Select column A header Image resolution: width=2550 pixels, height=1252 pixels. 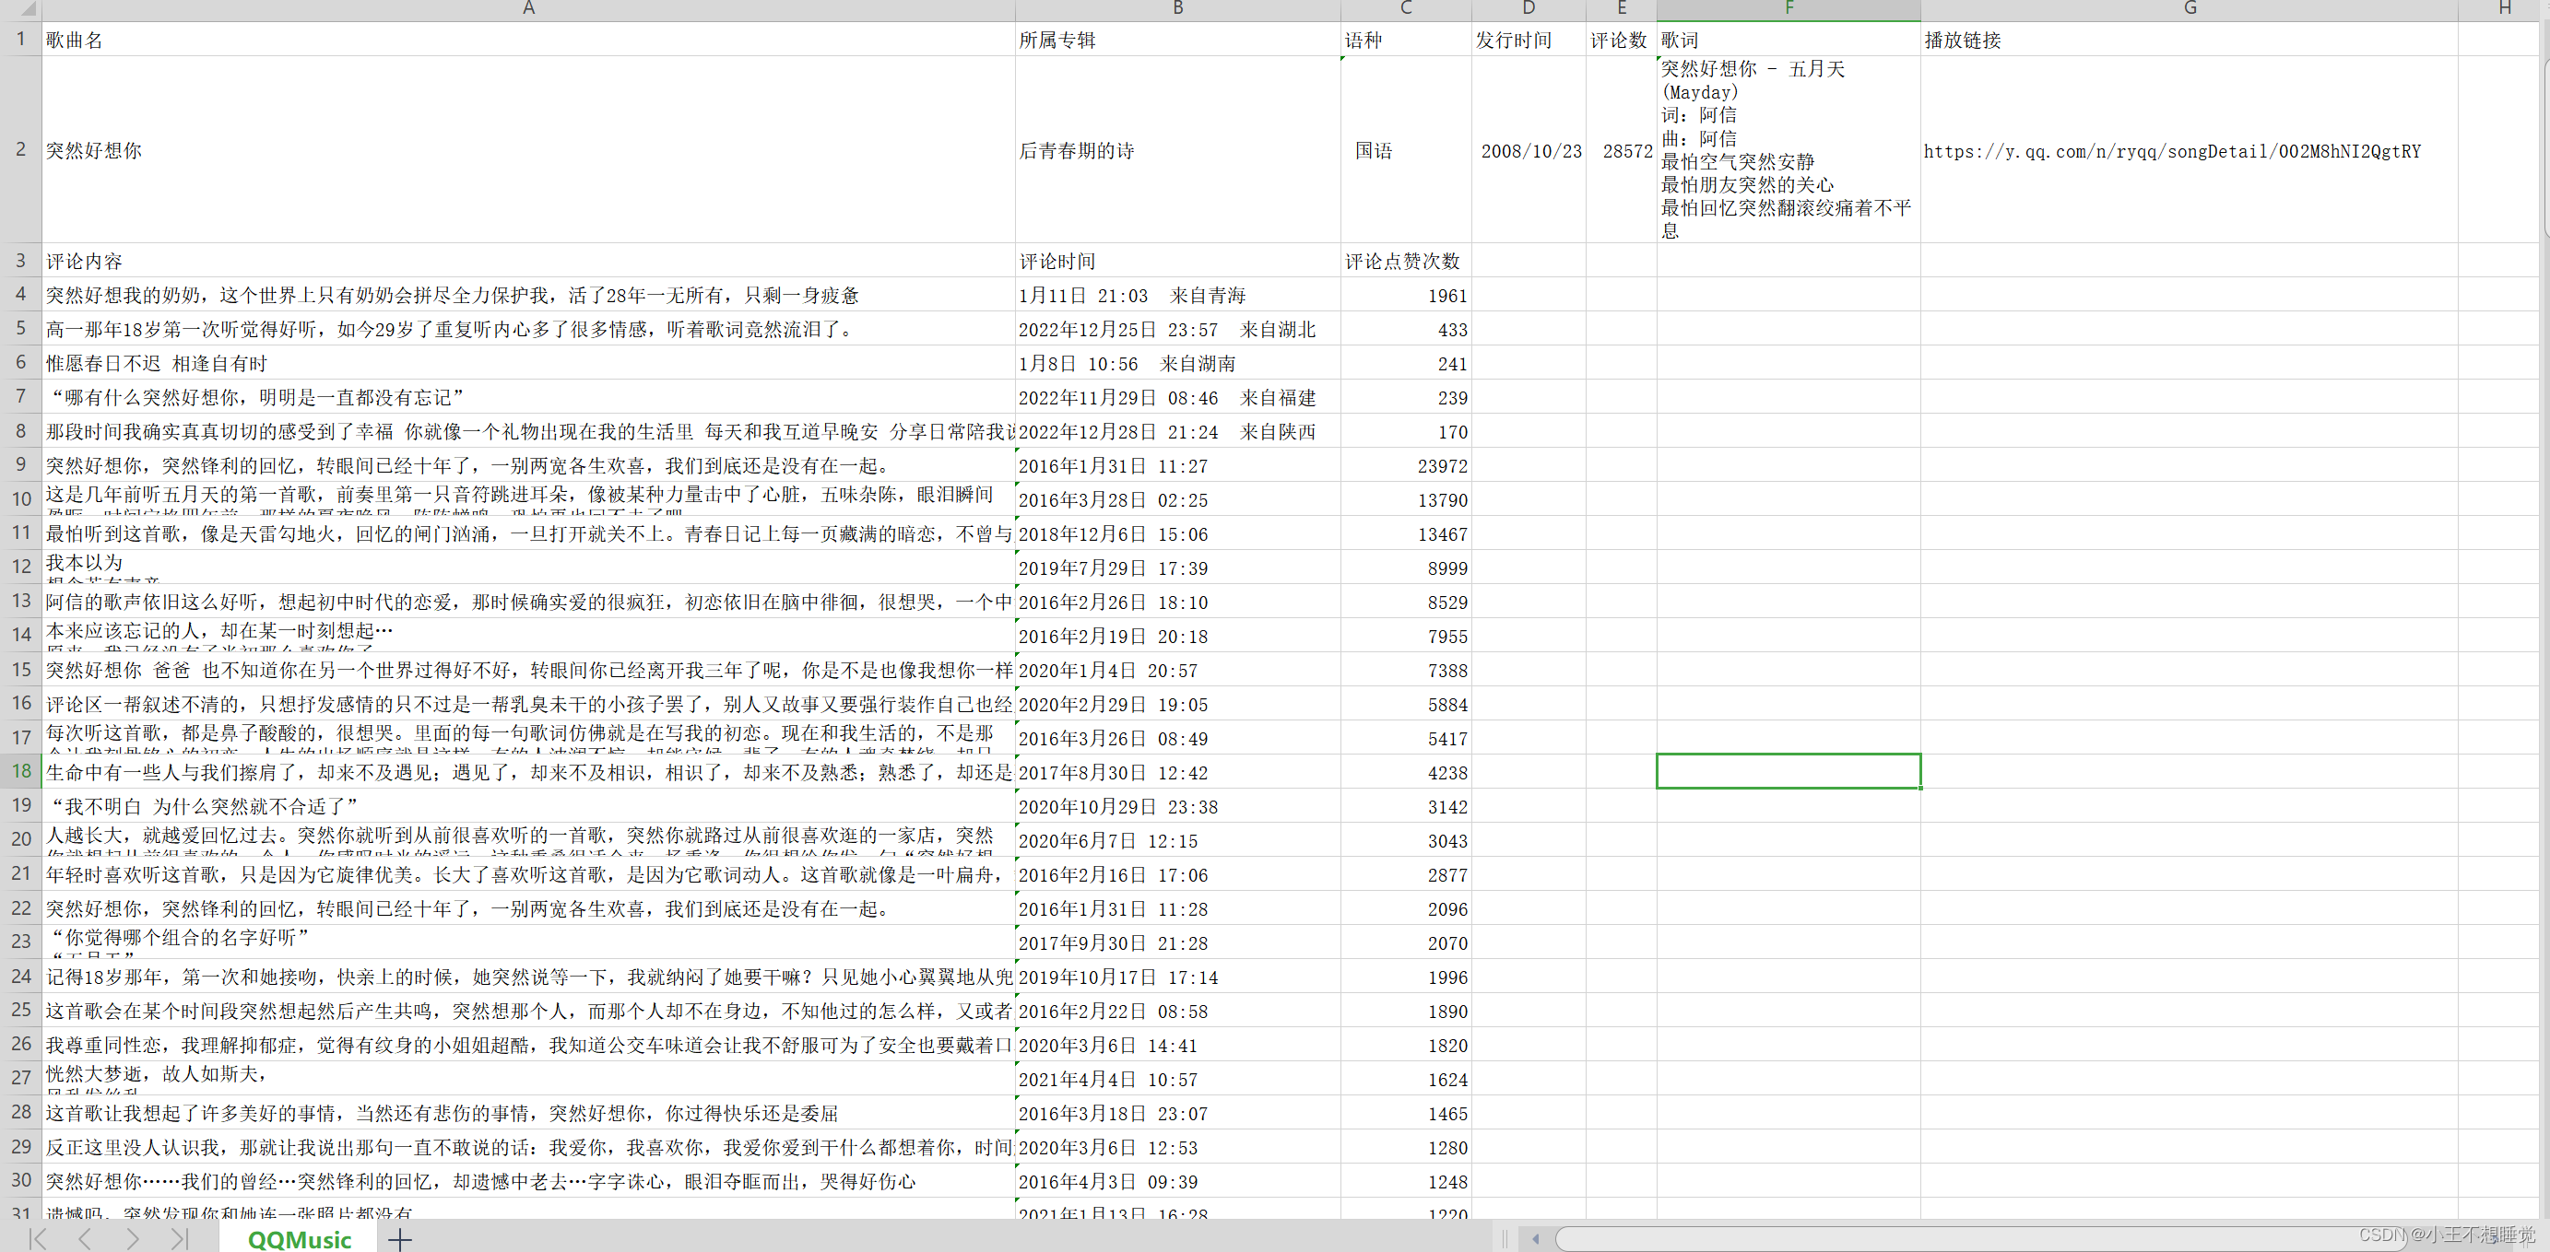point(527,9)
